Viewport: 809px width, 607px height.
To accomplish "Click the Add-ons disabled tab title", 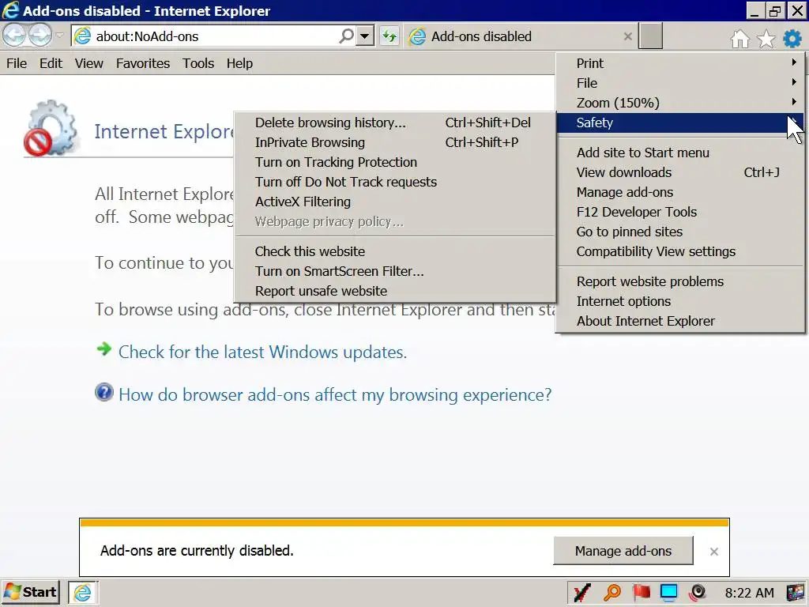I will click(x=481, y=36).
